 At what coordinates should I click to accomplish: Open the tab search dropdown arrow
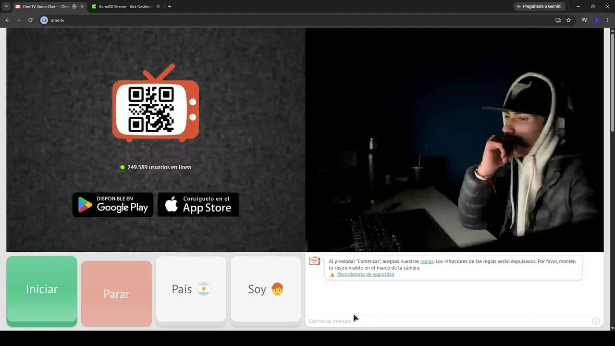click(x=6, y=6)
